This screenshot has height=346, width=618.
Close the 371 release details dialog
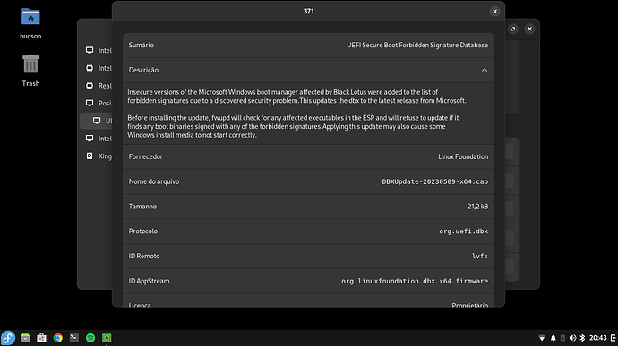coord(494,12)
